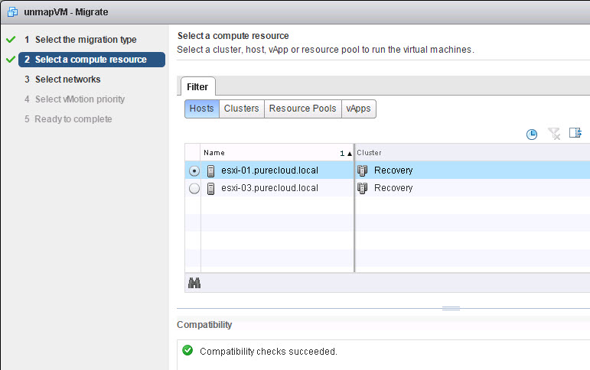Select the esxi-01.purecloud.local radio button
This screenshot has width=590, height=370.
(x=194, y=170)
